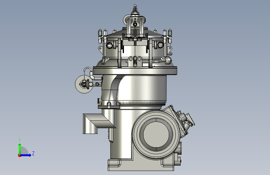Click the green Y axis arrow

(20, 149)
